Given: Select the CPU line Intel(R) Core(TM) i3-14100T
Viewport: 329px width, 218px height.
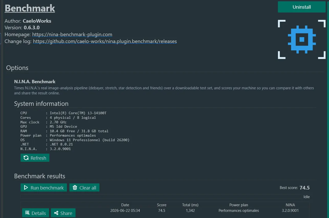Looking at the screenshot, I should (x=63, y=113).
